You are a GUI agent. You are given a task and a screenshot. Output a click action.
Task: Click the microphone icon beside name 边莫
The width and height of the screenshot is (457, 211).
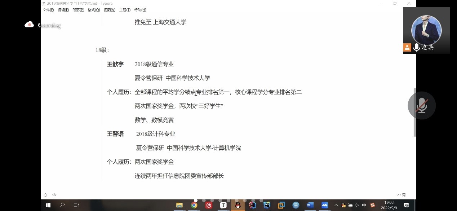click(417, 47)
